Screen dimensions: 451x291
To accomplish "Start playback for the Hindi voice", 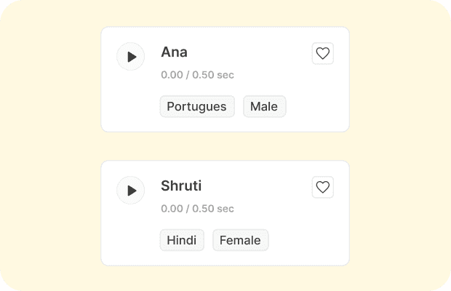I will (131, 190).
